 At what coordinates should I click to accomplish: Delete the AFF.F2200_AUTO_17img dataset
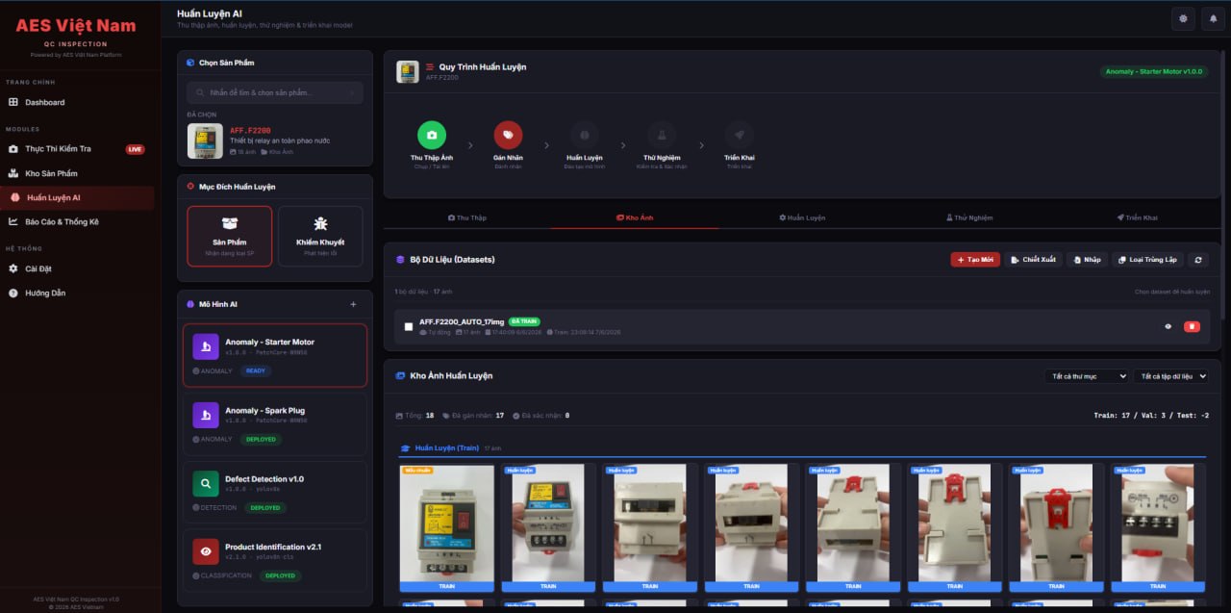click(x=1192, y=327)
